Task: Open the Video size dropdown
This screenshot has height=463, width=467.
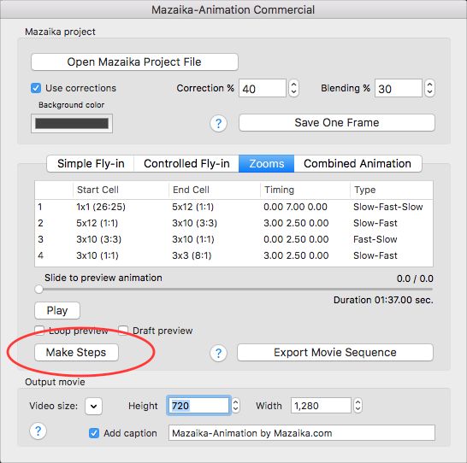Action: click(x=93, y=406)
